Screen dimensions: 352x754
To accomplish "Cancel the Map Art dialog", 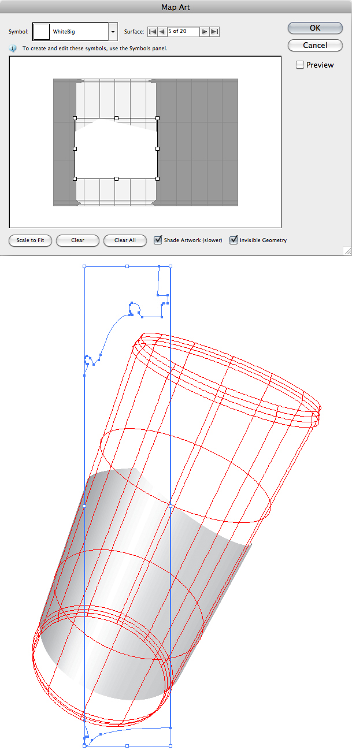I will tap(315, 45).
